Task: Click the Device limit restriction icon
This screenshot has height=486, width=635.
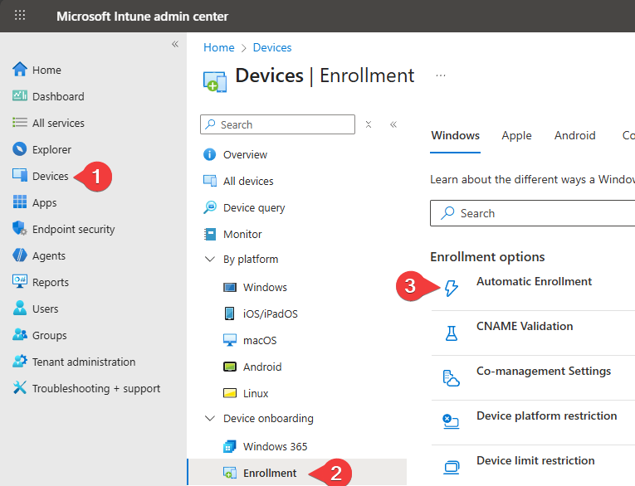Action: pyautogui.click(x=452, y=467)
